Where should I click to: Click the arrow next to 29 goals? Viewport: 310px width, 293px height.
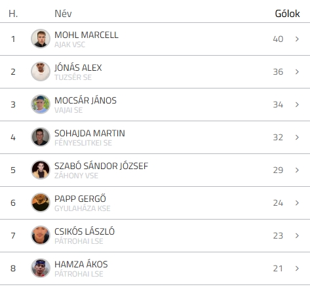point(297,170)
